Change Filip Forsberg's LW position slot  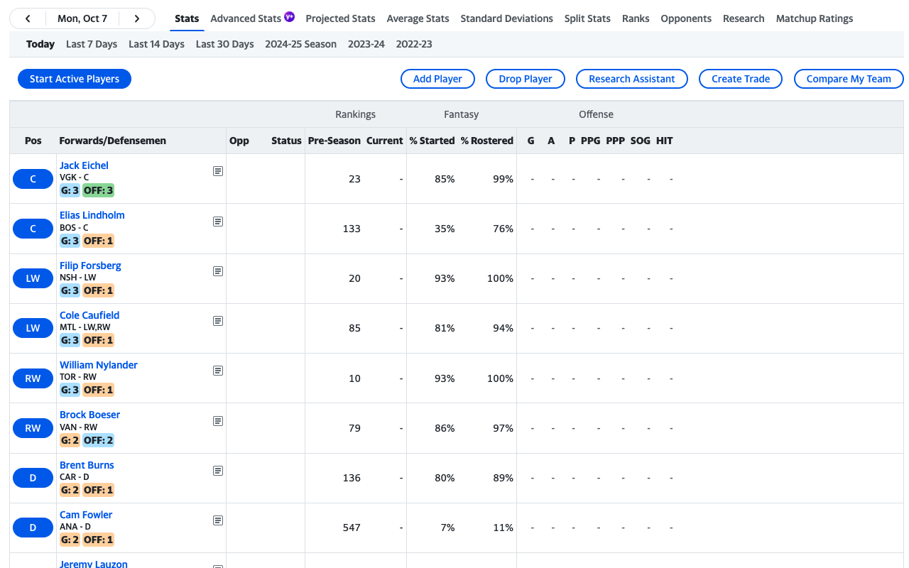click(x=33, y=278)
